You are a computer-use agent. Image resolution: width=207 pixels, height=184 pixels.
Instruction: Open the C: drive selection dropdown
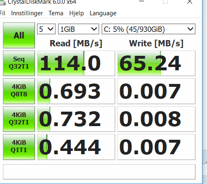tap(149, 29)
